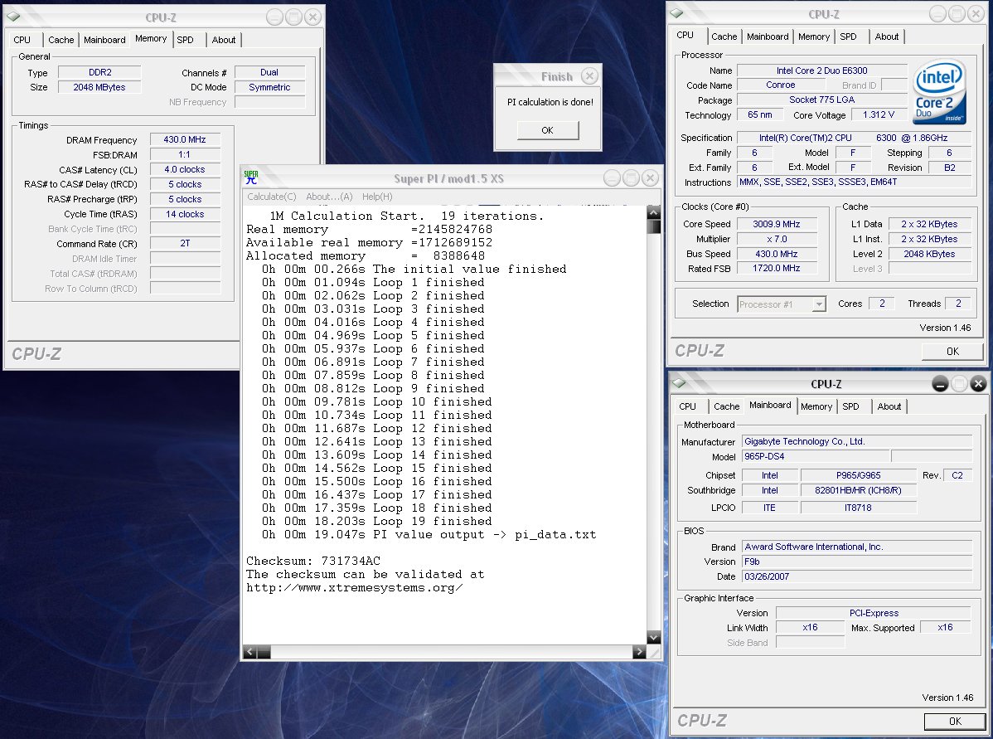Click the chipset P965/G965 field

(x=858, y=475)
